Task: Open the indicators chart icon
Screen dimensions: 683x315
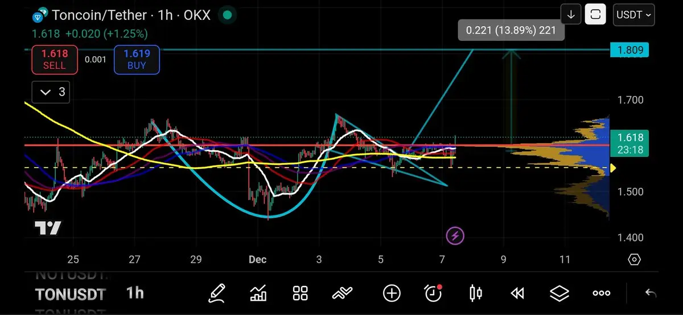Action: pyautogui.click(x=258, y=293)
